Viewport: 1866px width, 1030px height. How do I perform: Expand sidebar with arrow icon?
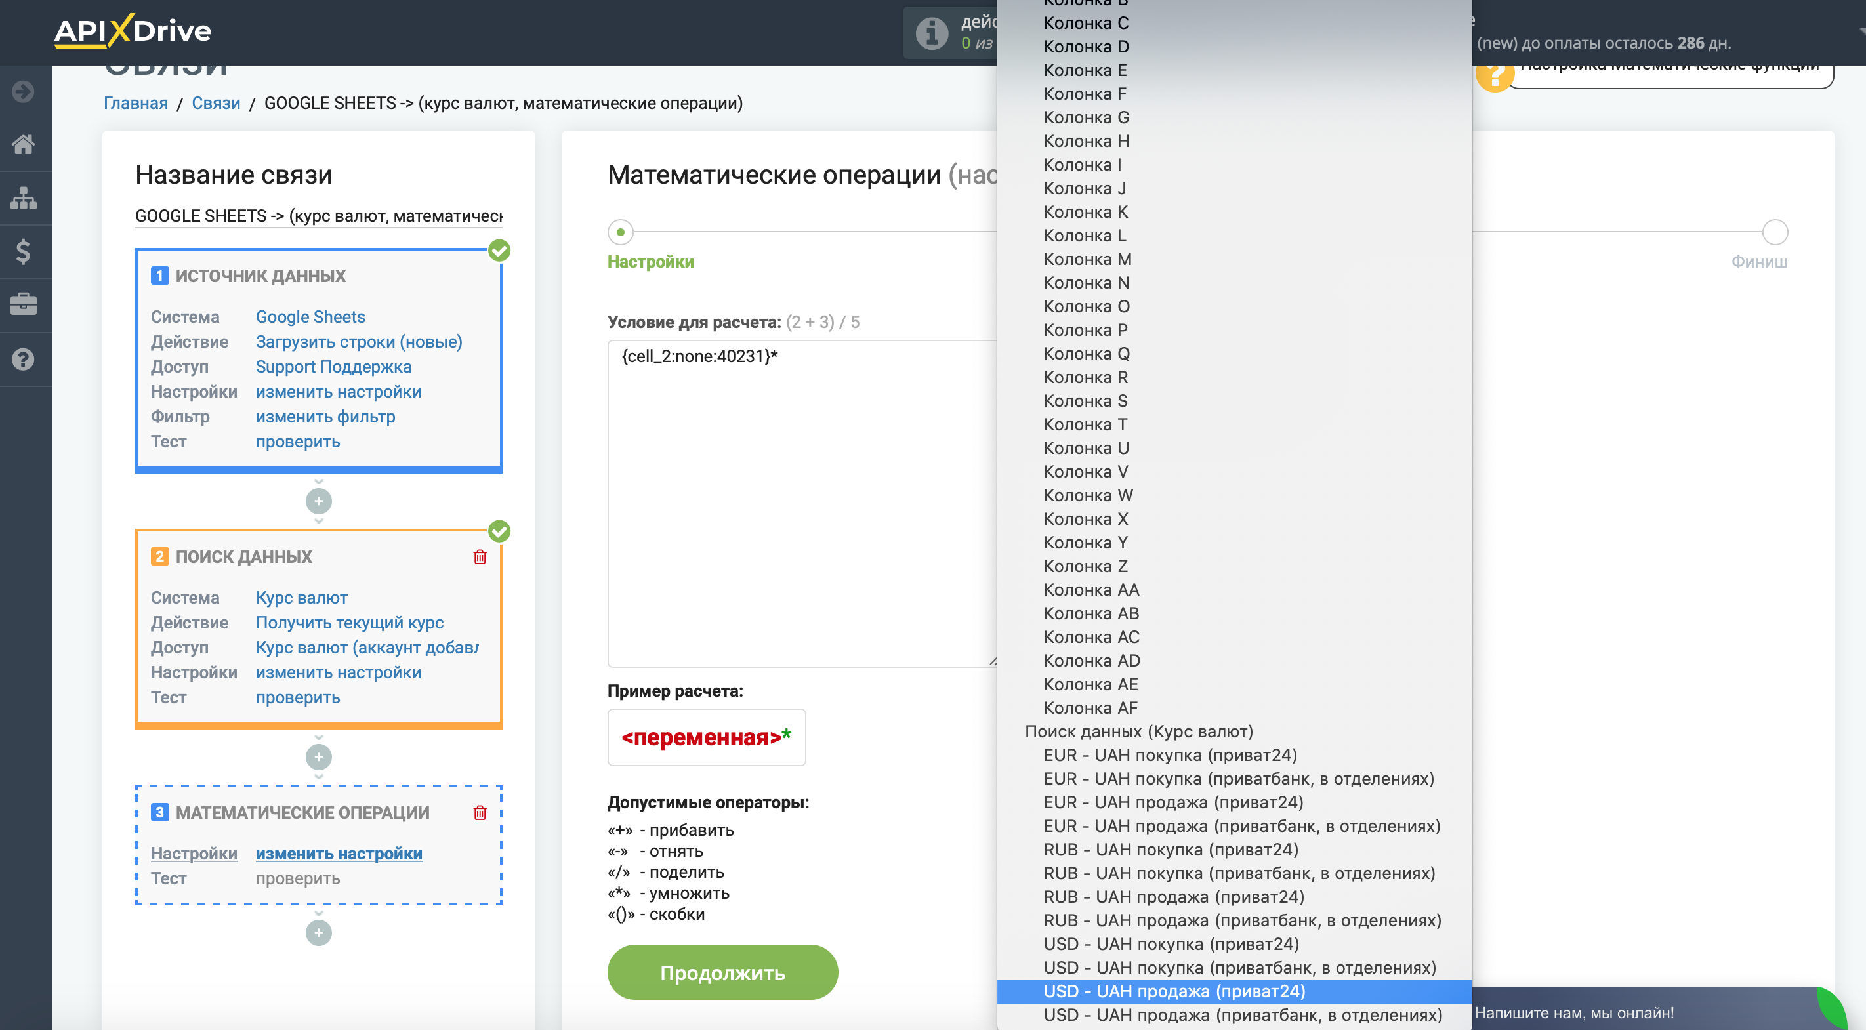[x=23, y=91]
